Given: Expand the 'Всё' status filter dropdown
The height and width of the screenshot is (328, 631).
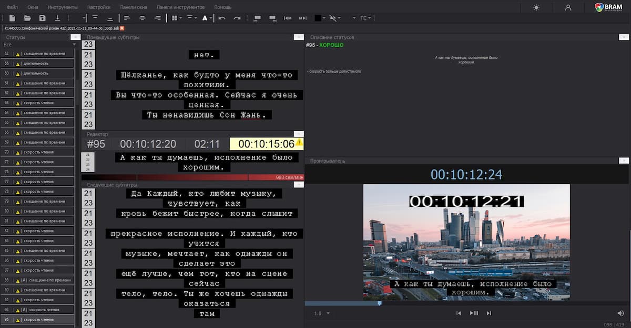Looking at the screenshot, I should point(75,45).
